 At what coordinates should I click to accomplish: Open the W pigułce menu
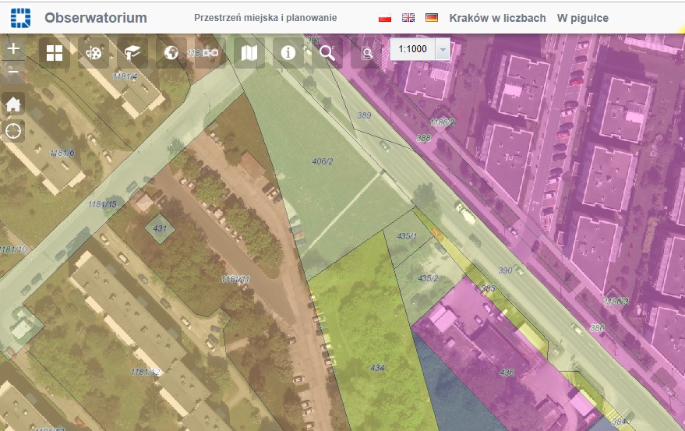(x=582, y=18)
